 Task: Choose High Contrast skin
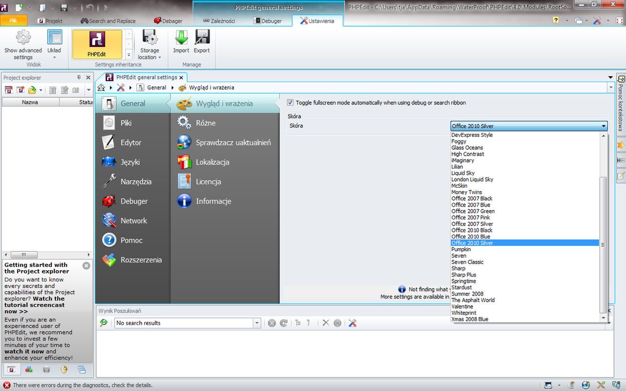pos(525,154)
